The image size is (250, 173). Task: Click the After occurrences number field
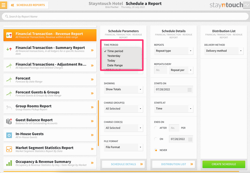pyautogui.click(x=174, y=128)
